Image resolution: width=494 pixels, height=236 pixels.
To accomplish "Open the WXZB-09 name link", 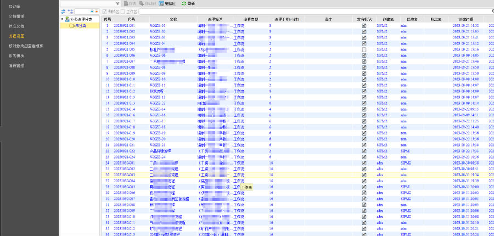I will 158,73.
